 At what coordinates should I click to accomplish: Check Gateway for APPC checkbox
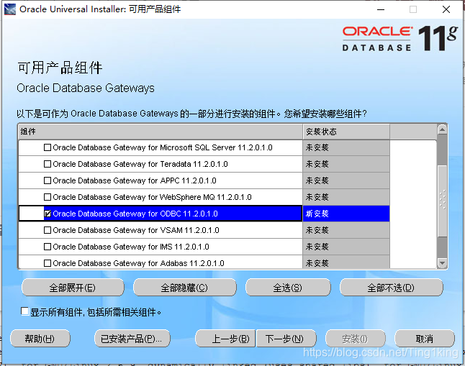48,180
